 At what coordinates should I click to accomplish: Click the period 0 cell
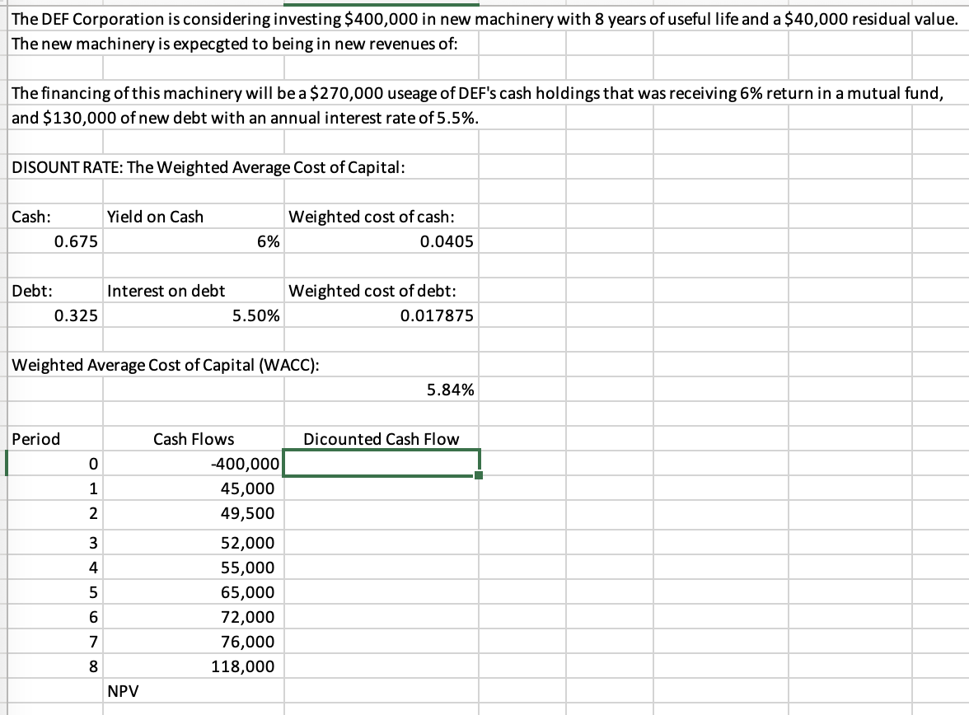(55, 464)
